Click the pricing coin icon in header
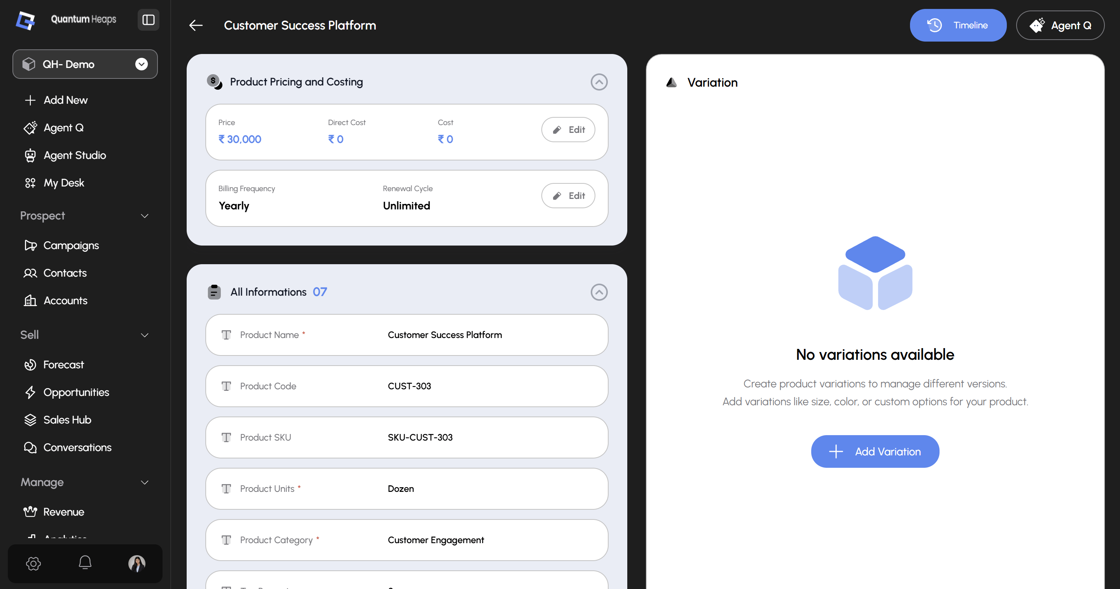 point(214,82)
